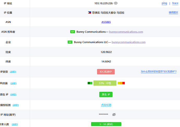The height and width of the screenshot is (127, 180).
Task: Open the 说明 help link beside 原生 IP
Action: click(13, 95)
